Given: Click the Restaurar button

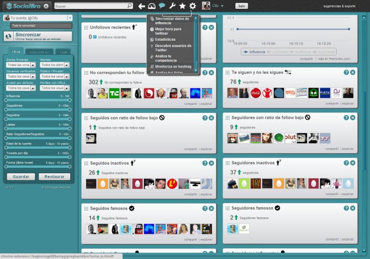Looking at the screenshot, I should point(54,176).
